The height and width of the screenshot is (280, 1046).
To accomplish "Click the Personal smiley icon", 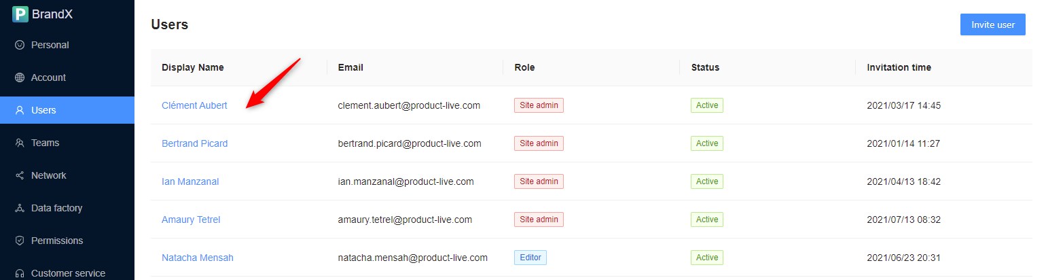I will (x=20, y=45).
